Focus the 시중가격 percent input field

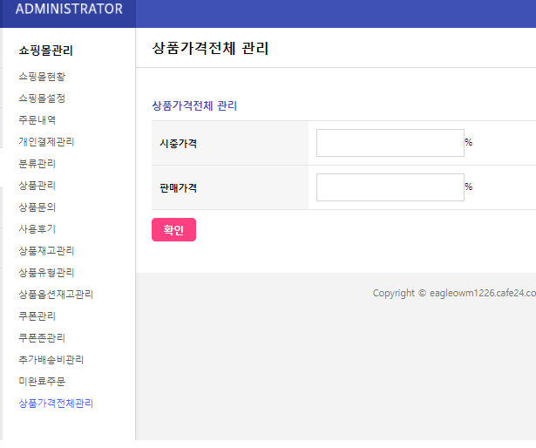pyautogui.click(x=390, y=143)
